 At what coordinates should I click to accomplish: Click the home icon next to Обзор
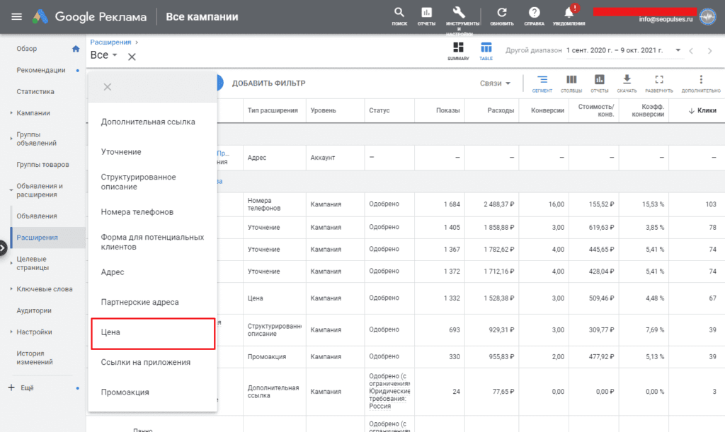76,49
